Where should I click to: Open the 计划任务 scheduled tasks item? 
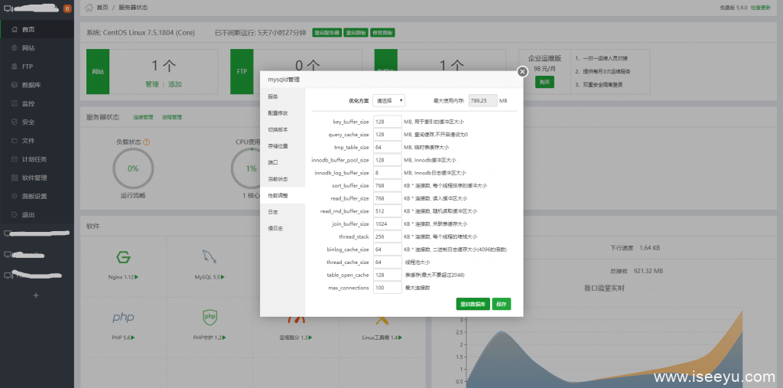point(37,159)
